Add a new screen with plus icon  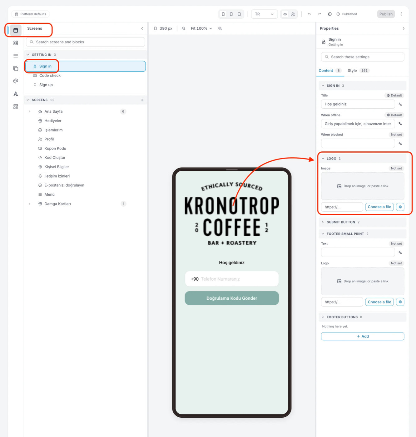click(x=142, y=100)
